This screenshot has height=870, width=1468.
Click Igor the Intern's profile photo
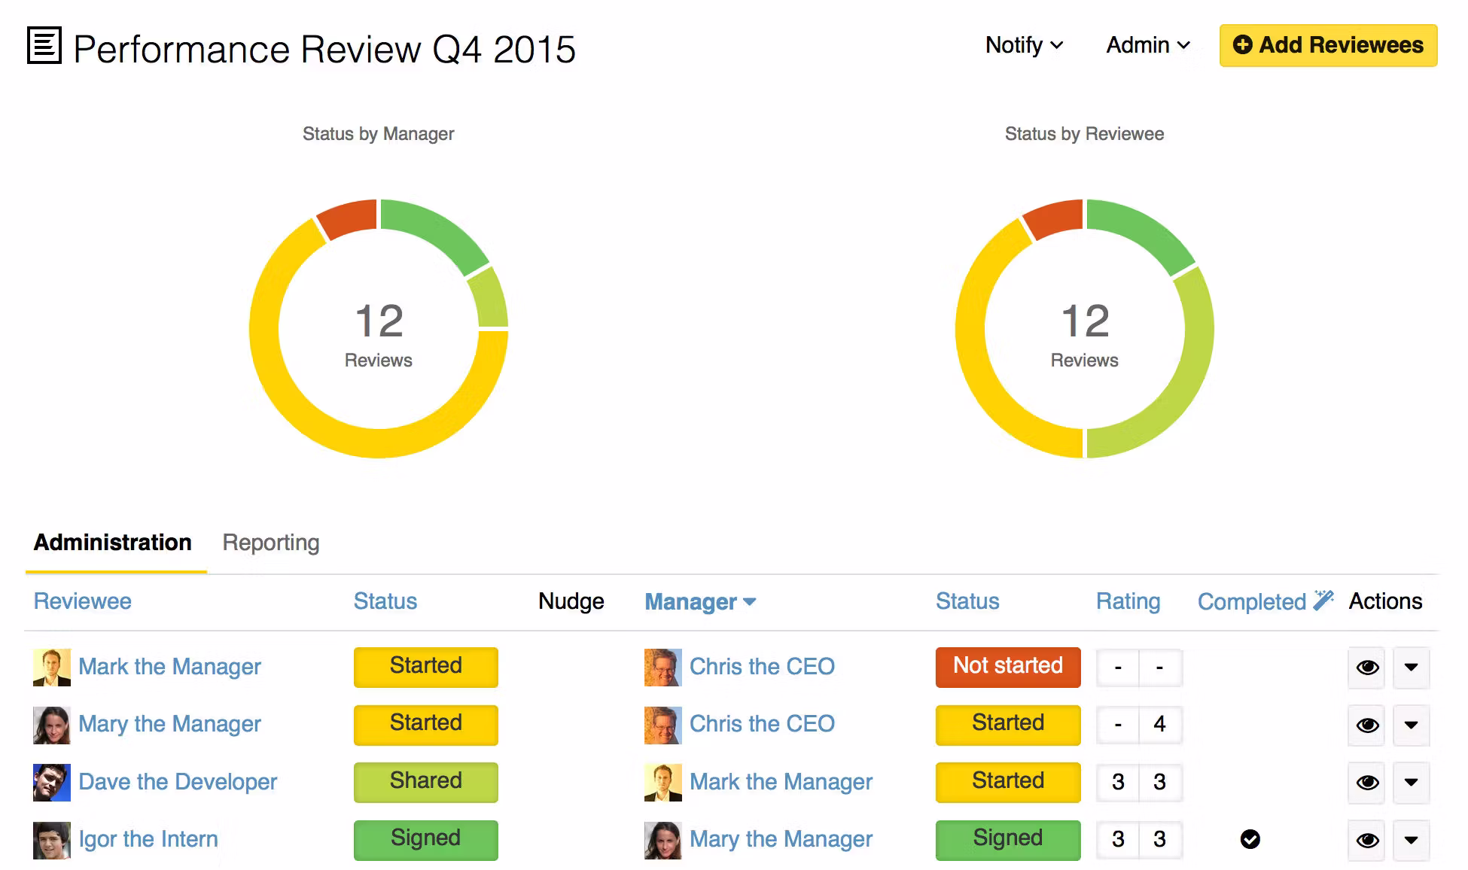(x=50, y=839)
